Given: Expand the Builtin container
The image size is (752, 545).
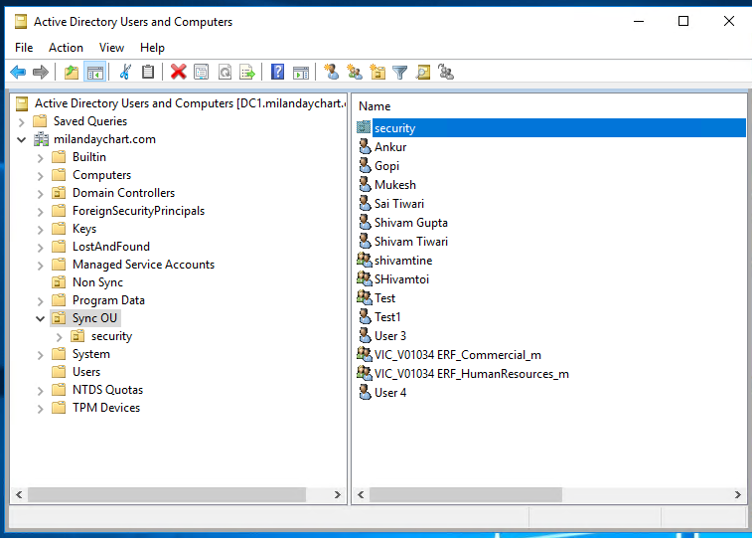Looking at the screenshot, I should [x=41, y=157].
